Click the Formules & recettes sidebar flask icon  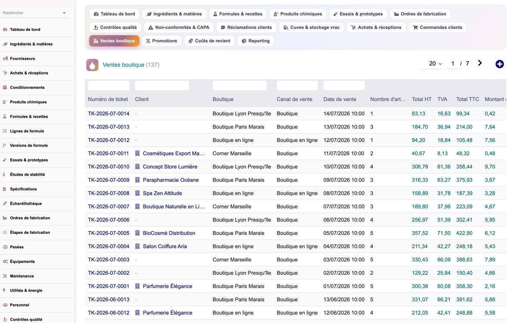point(5,117)
